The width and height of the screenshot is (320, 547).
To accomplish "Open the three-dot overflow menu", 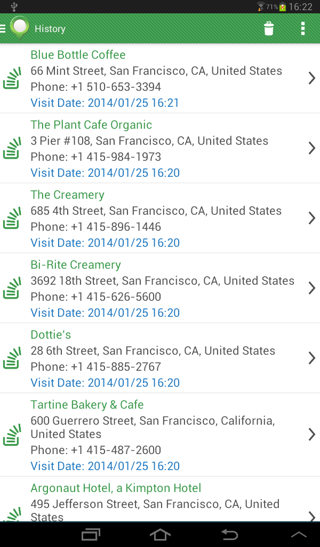I will click(x=303, y=29).
